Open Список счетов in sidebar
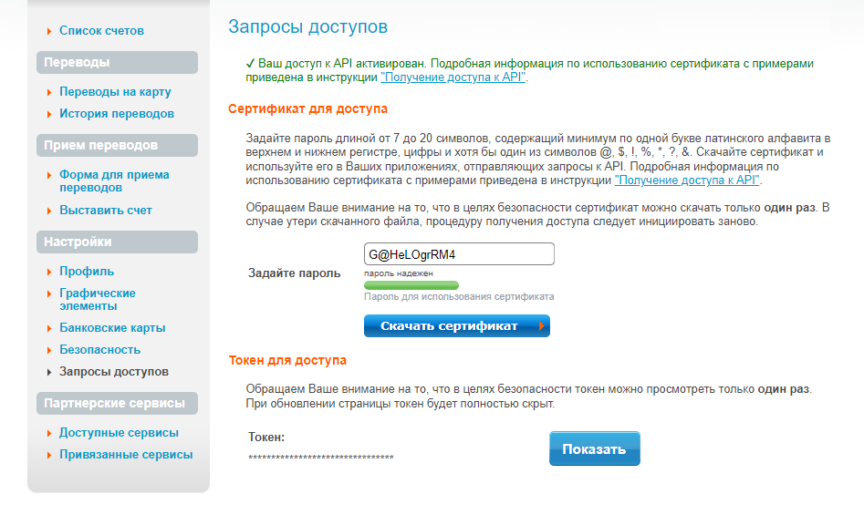The width and height of the screenshot is (864, 515). coord(101,31)
